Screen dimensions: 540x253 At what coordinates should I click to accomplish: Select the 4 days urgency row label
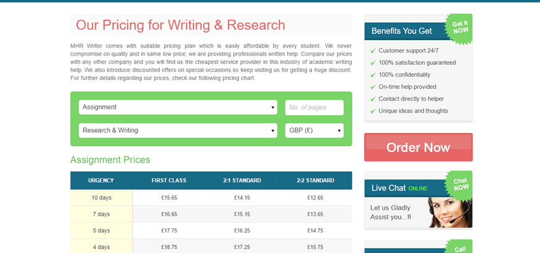coord(102,247)
